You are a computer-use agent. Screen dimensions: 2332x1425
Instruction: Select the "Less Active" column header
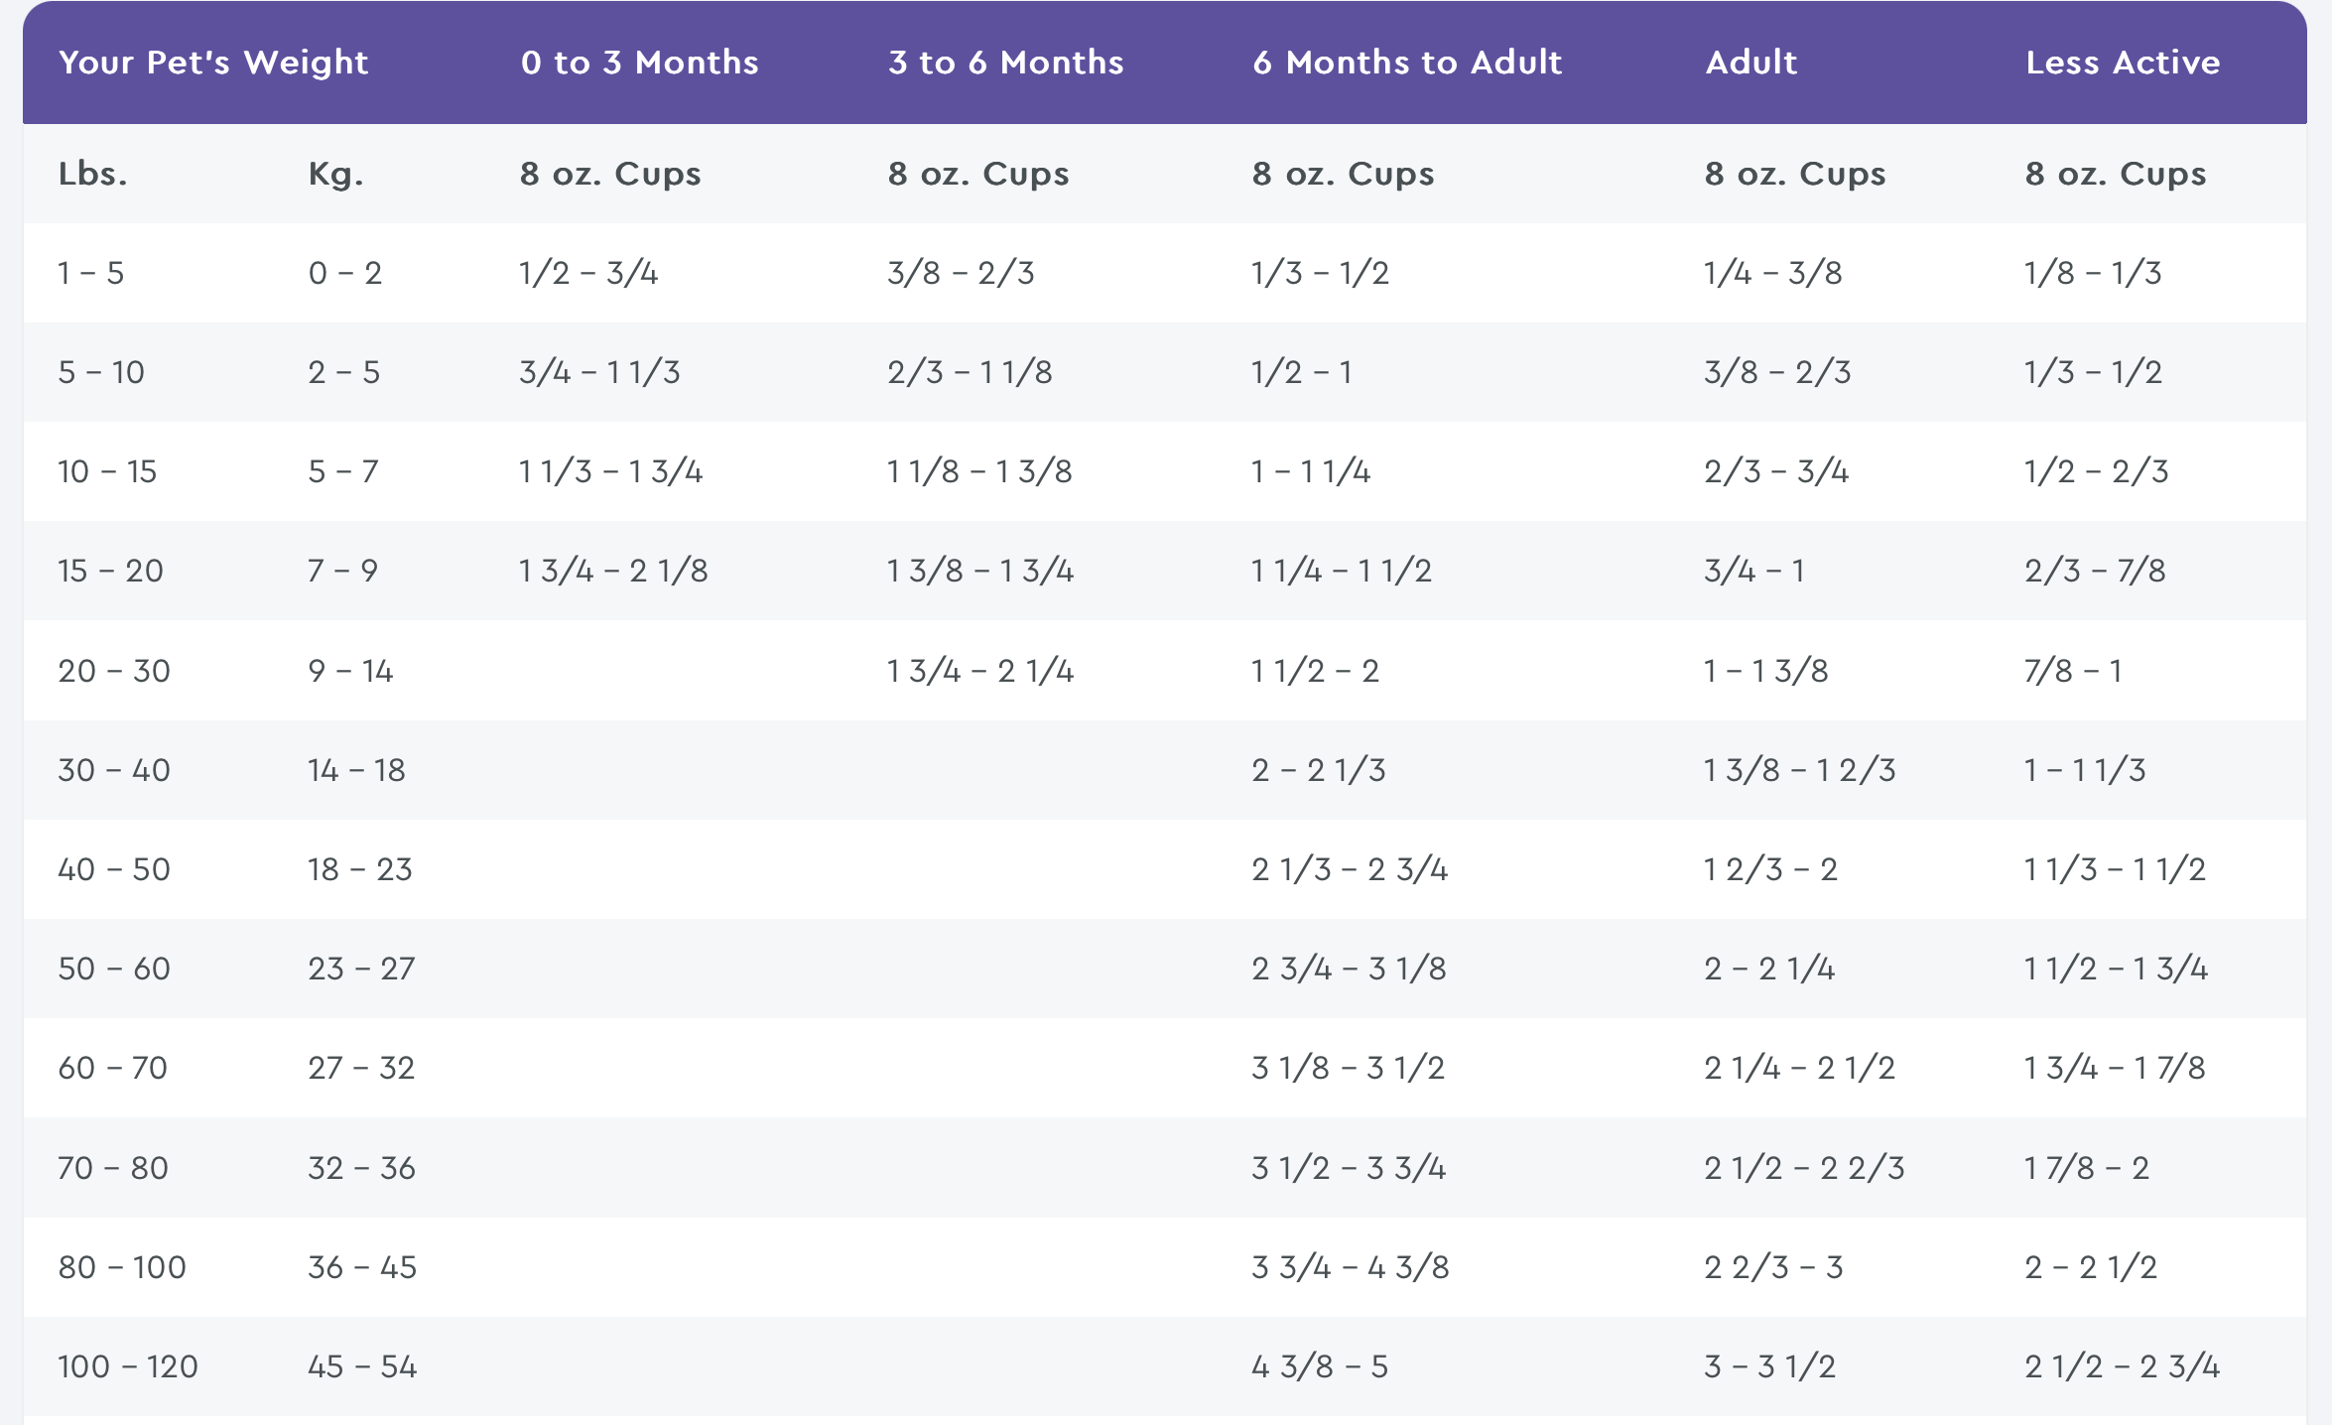2123,63
